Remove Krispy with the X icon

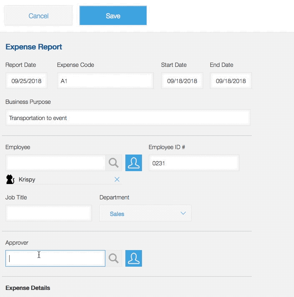(117, 179)
